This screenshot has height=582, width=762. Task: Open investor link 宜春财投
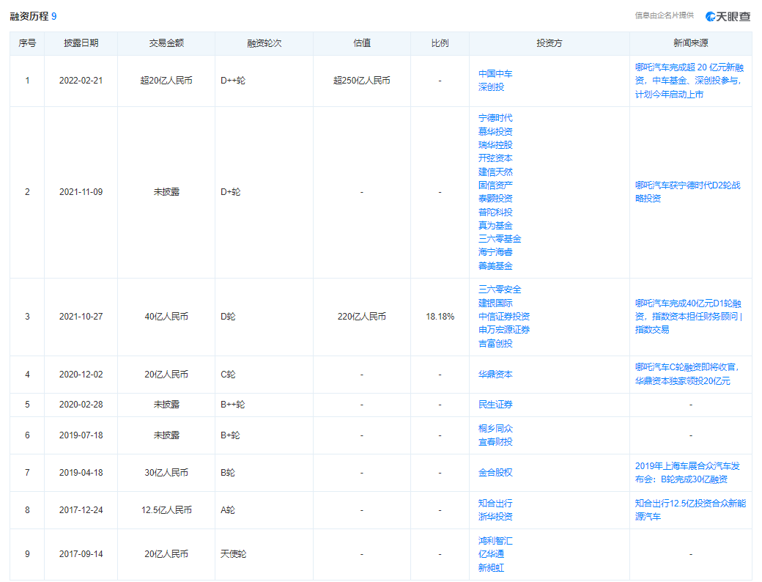[x=495, y=442]
